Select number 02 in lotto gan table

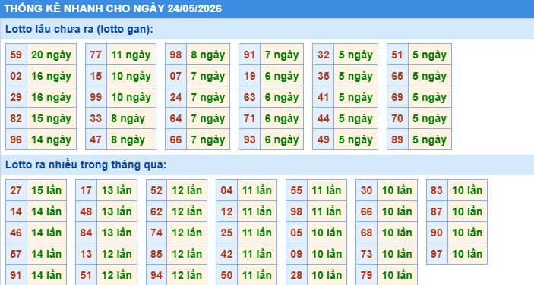[x=16, y=76]
